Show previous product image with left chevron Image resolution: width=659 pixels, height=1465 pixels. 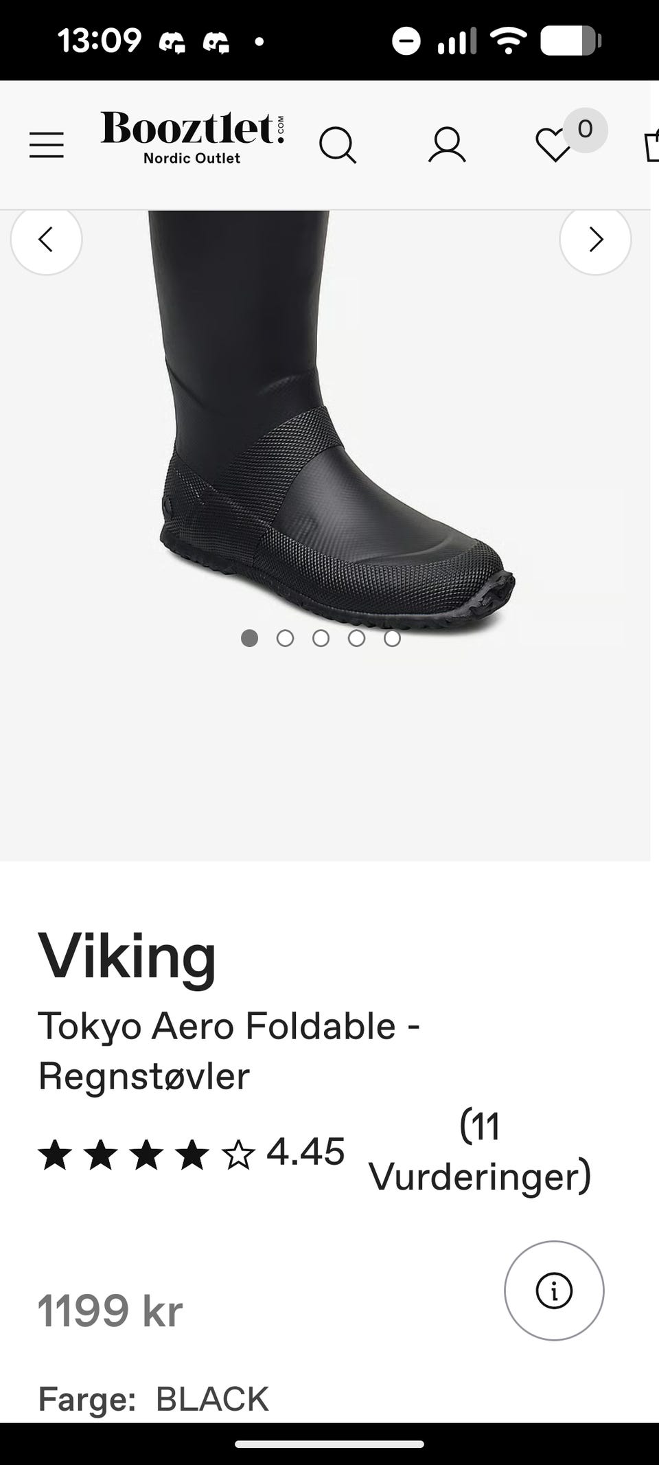(x=46, y=240)
